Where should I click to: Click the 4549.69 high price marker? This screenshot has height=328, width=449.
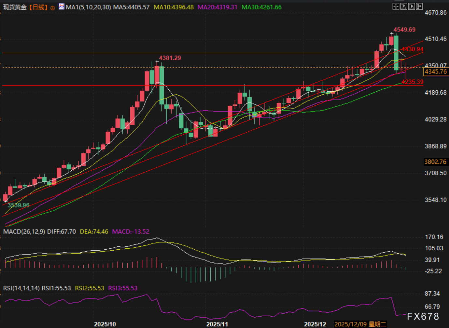click(x=404, y=30)
